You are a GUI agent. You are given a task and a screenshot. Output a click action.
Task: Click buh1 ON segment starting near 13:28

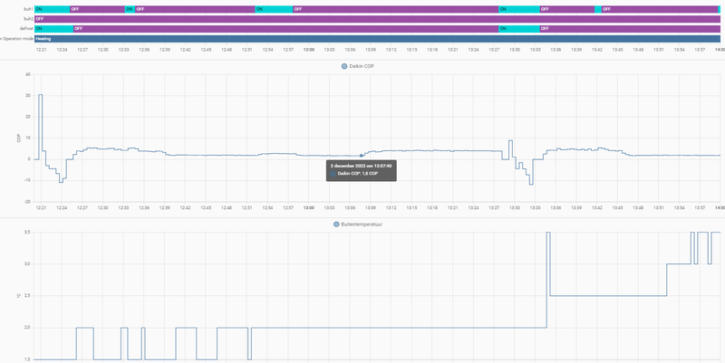click(519, 9)
